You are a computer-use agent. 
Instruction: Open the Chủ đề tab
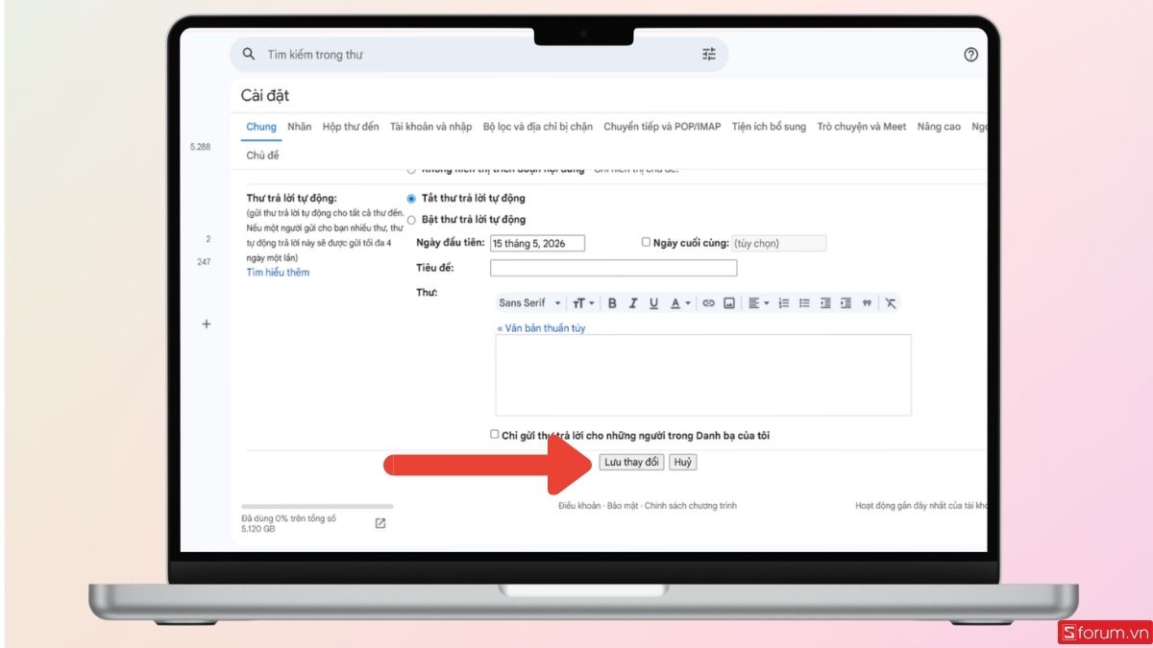262,156
